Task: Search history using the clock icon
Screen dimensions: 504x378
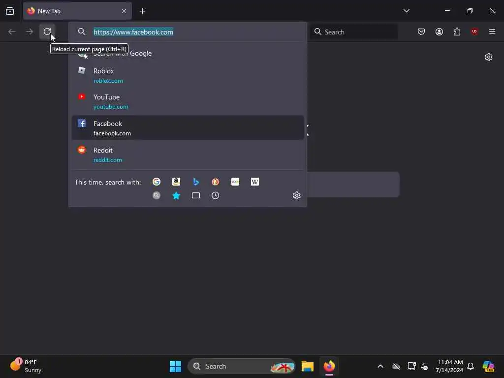Action: 216,195
